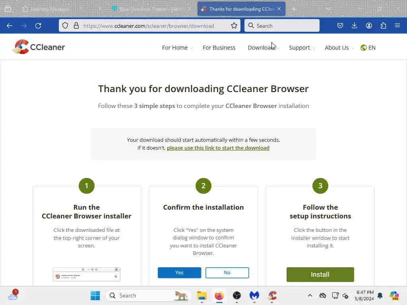Open the For Business page
The height and width of the screenshot is (305, 407).
(219, 48)
